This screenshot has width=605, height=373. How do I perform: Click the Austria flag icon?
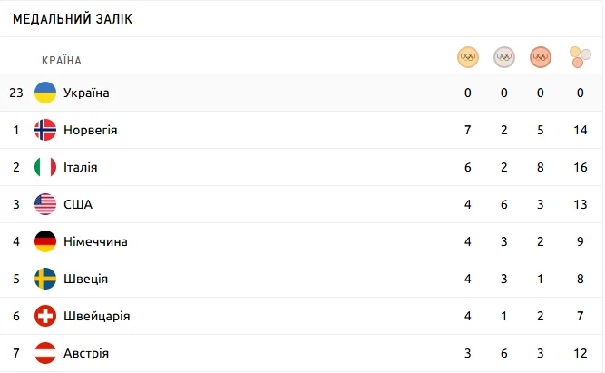click(45, 352)
